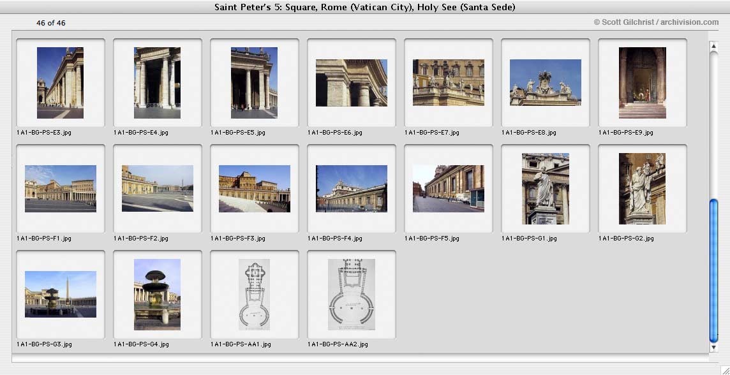Click filename label 1A1-BG-PS-E4.jpg
The width and height of the screenshot is (730, 375).
140,133
